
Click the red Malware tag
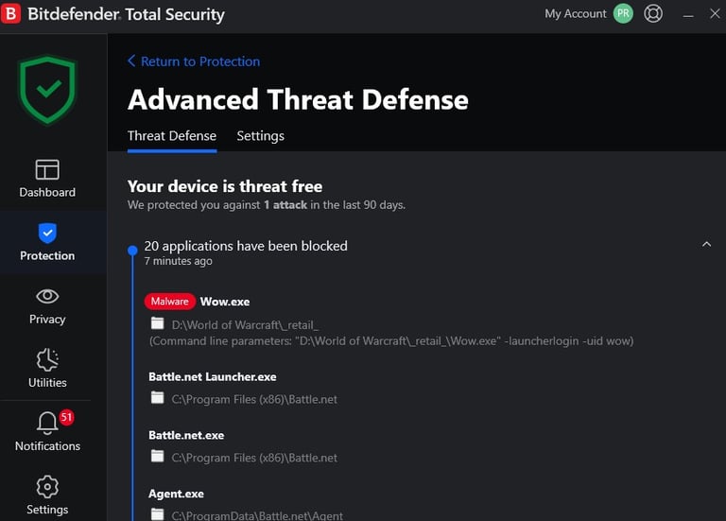(169, 302)
